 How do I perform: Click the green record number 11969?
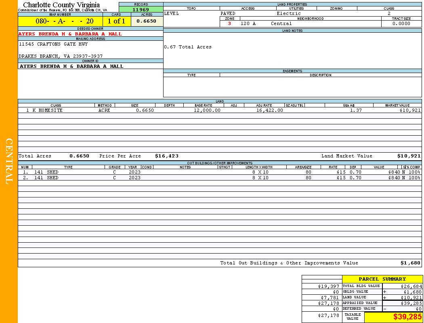click(141, 10)
